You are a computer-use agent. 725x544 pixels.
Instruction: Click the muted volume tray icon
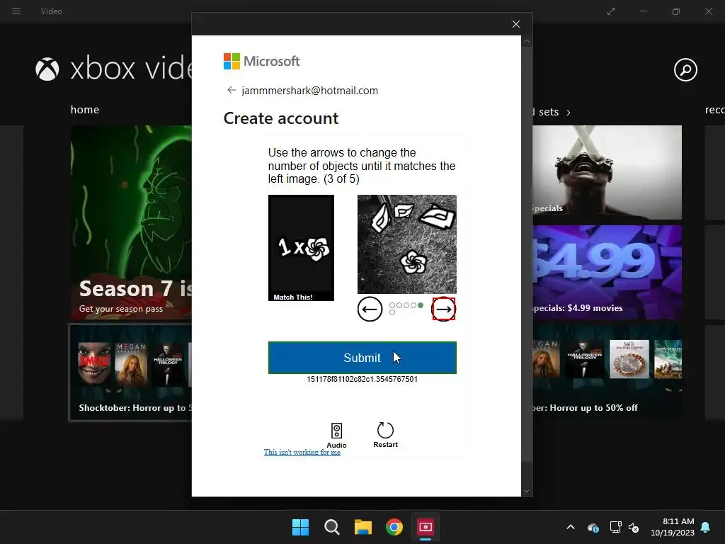634,527
